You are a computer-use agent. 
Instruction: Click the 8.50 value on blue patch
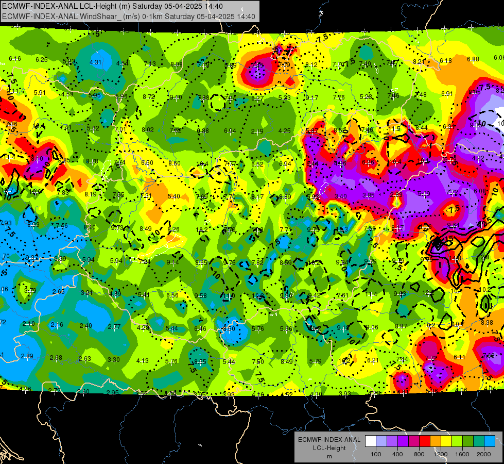229,329
